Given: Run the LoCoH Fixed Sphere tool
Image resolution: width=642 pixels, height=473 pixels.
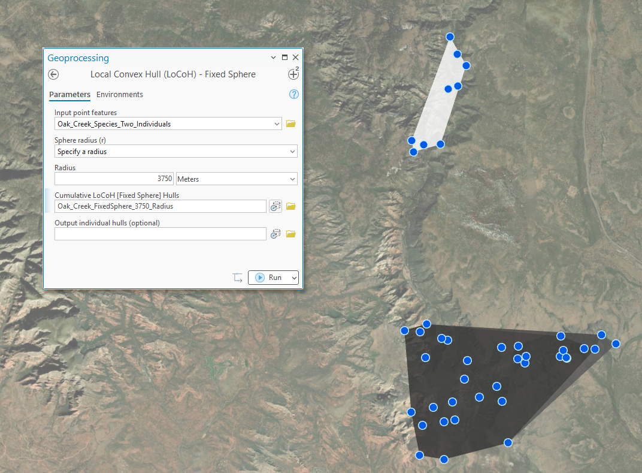Looking at the screenshot, I should point(268,278).
